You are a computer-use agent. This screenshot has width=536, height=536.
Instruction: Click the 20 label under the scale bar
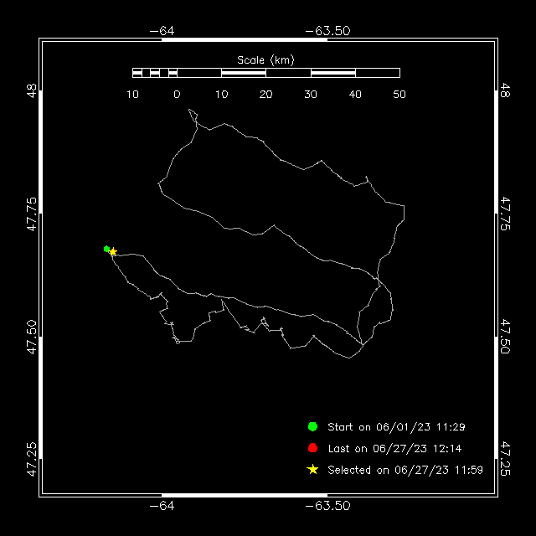(x=265, y=95)
